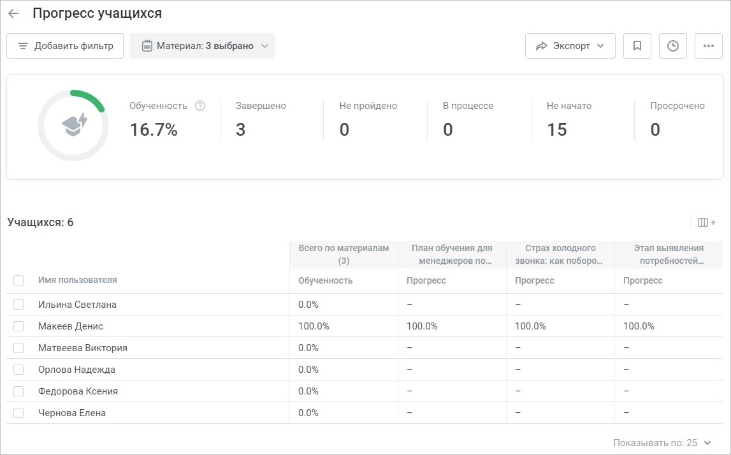Click the name Макеев Денис
731x455 pixels.
tap(70, 326)
